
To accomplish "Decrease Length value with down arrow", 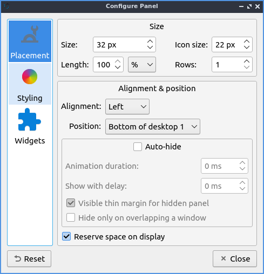I will pos(118,67).
